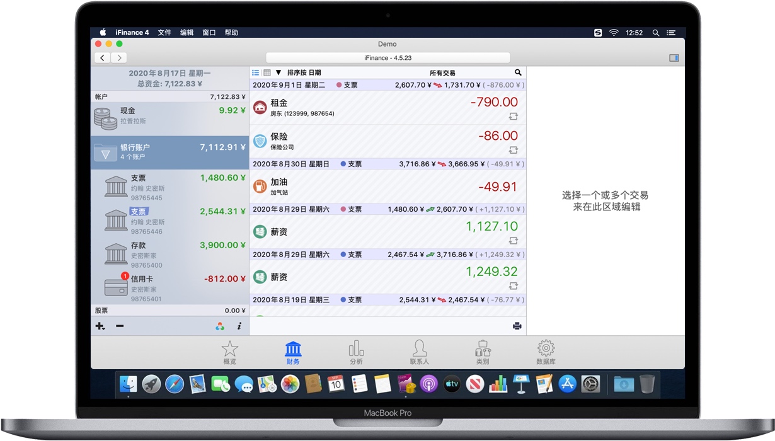The width and height of the screenshot is (775, 441).
Task: Toggle the sidebar visibility icon top right
Action: pyautogui.click(x=674, y=57)
